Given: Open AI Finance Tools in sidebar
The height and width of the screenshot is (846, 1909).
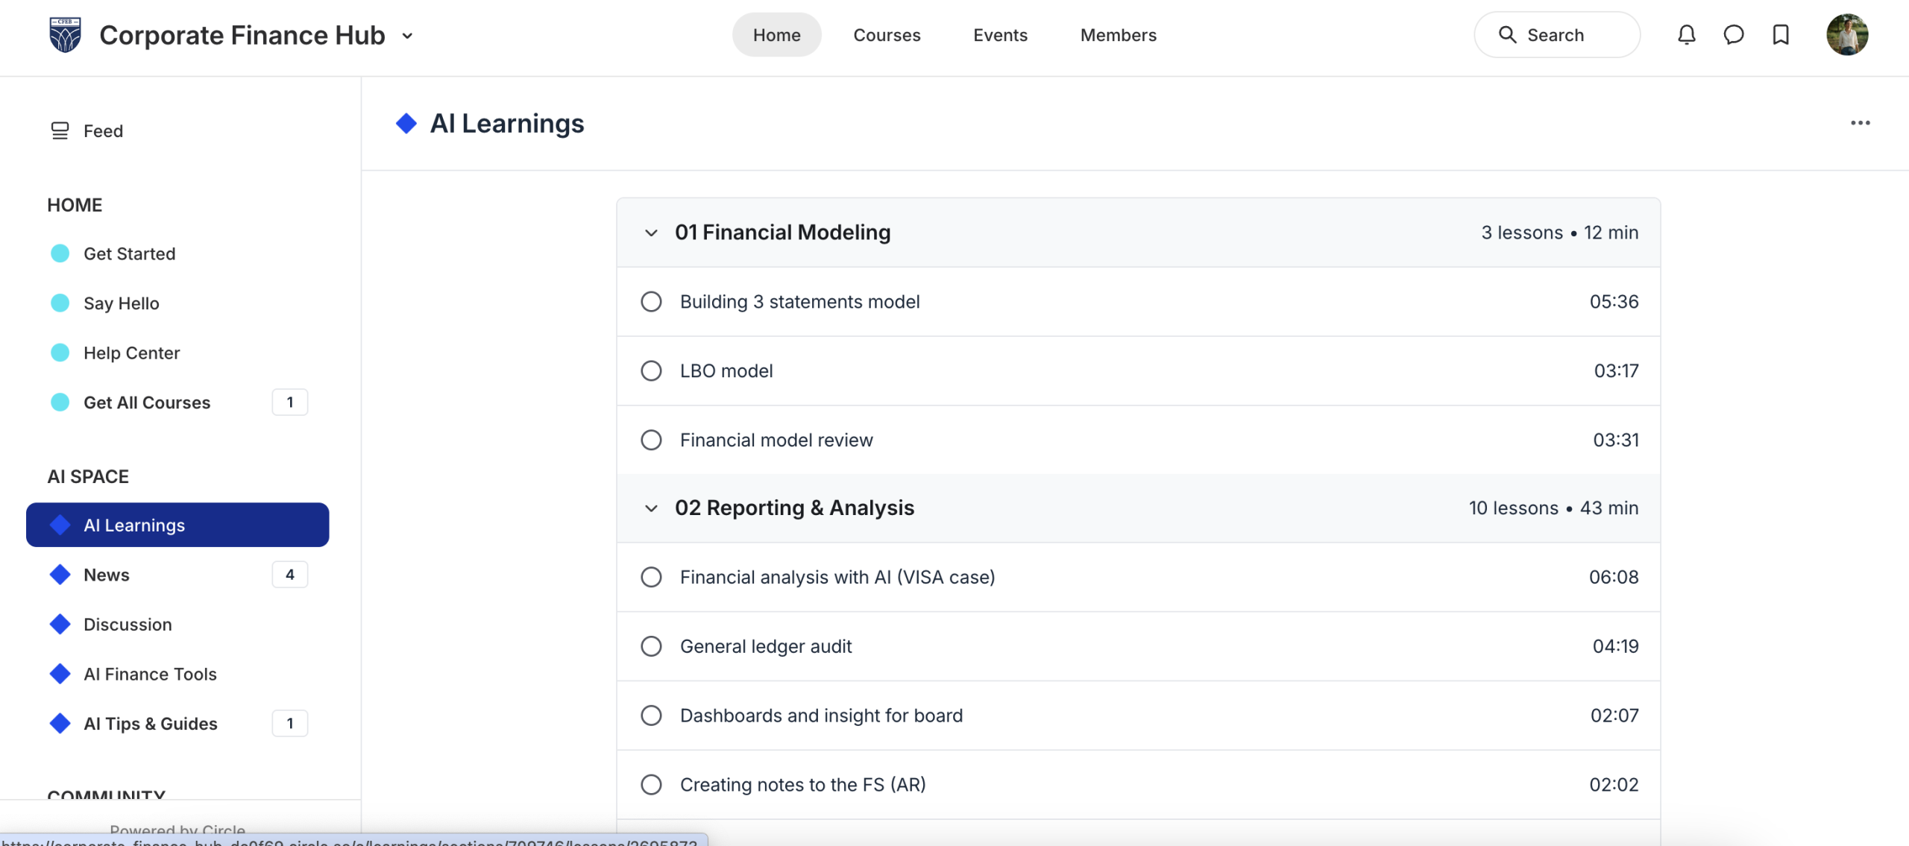Looking at the screenshot, I should pos(150,674).
